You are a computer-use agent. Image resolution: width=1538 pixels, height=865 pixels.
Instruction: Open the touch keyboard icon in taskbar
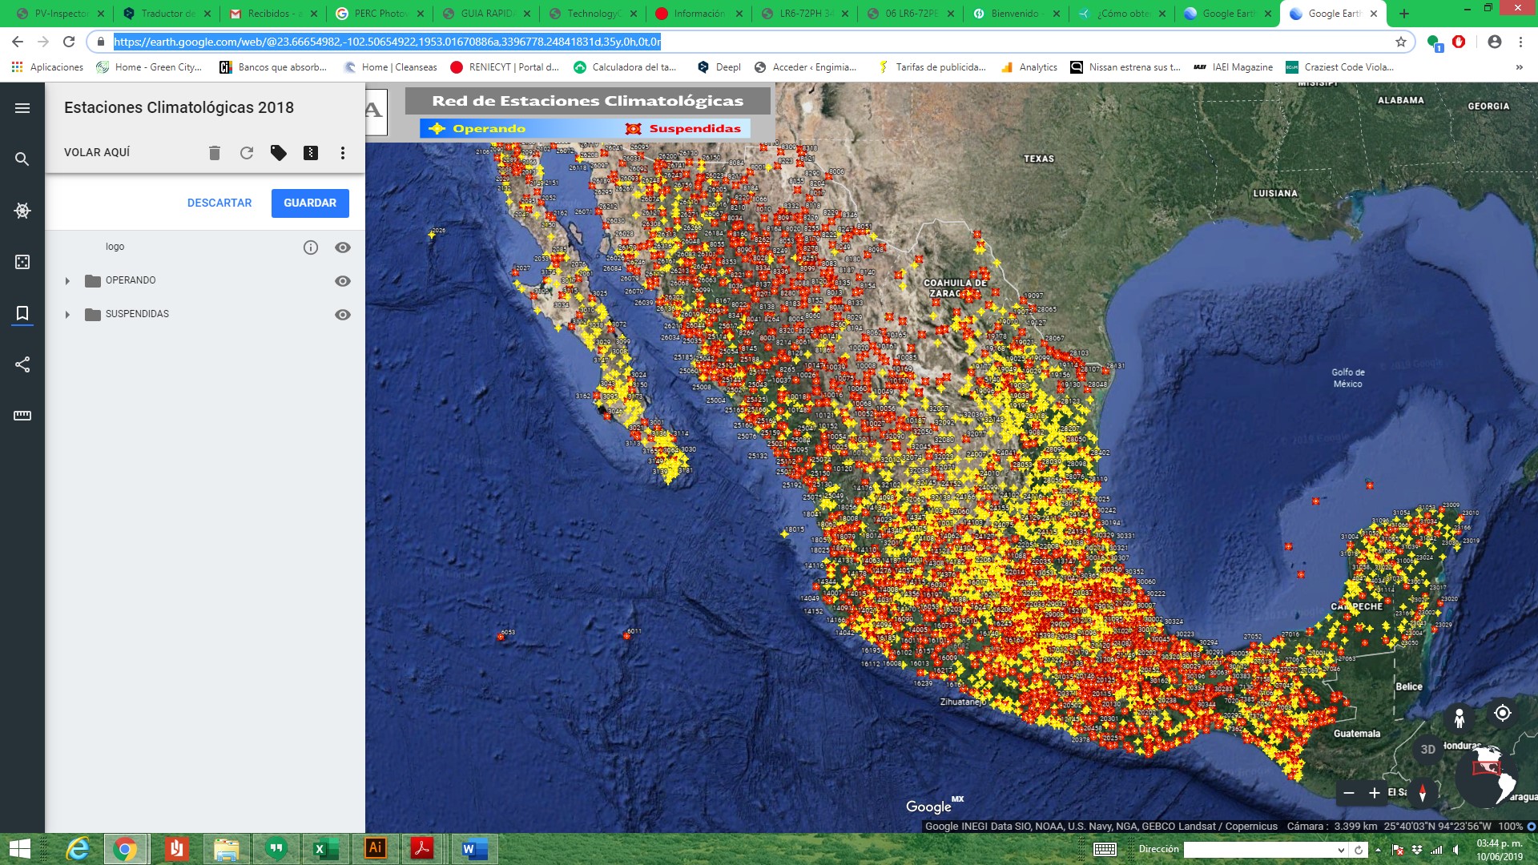point(1105,850)
